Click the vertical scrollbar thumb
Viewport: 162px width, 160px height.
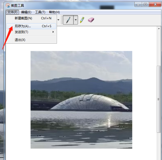(159, 99)
